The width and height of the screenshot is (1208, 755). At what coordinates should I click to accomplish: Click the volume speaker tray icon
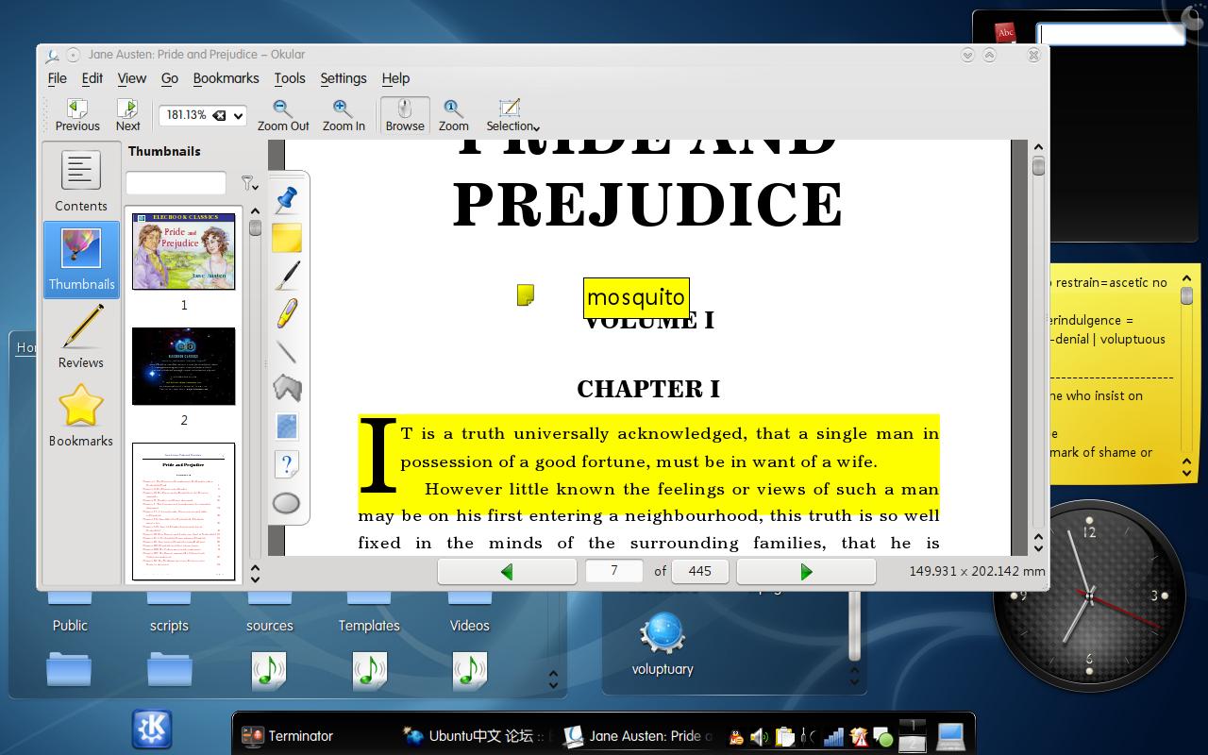point(760,737)
